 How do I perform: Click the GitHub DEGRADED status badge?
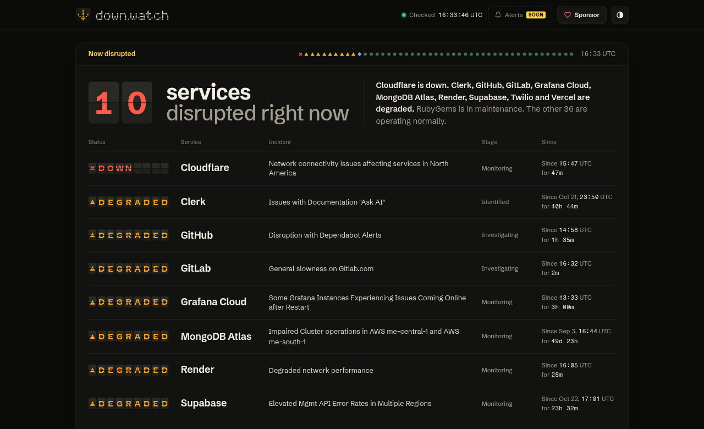pos(128,235)
